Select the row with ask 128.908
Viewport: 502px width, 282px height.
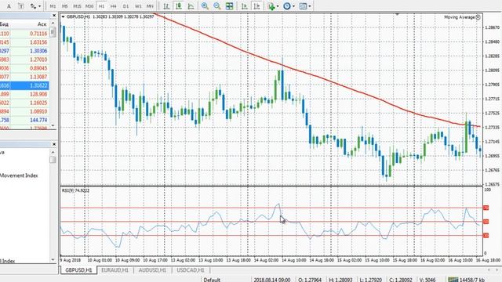(24, 94)
